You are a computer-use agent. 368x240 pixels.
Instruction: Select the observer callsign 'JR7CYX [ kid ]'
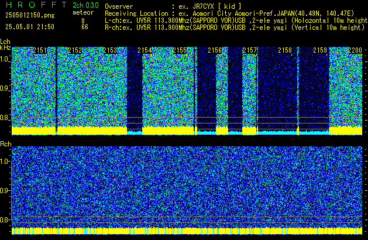216,6
